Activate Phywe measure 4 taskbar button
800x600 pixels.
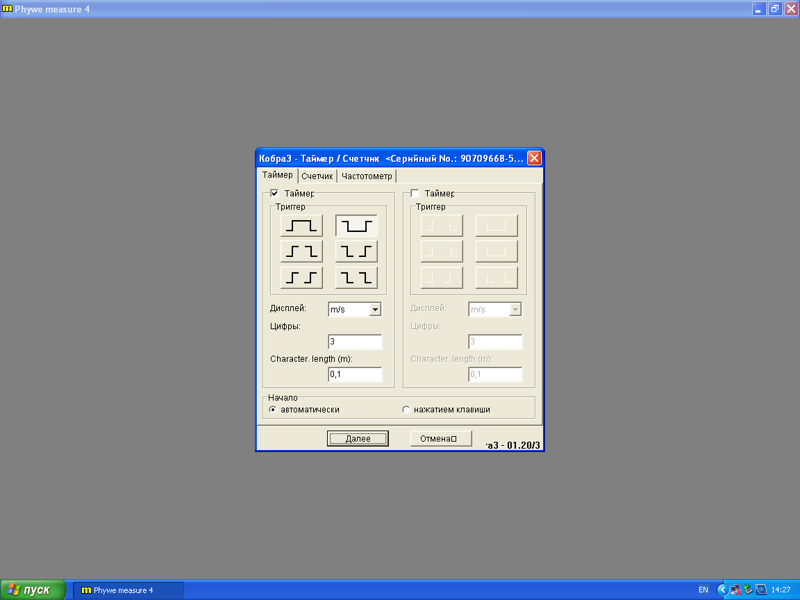(x=128, y=590)
